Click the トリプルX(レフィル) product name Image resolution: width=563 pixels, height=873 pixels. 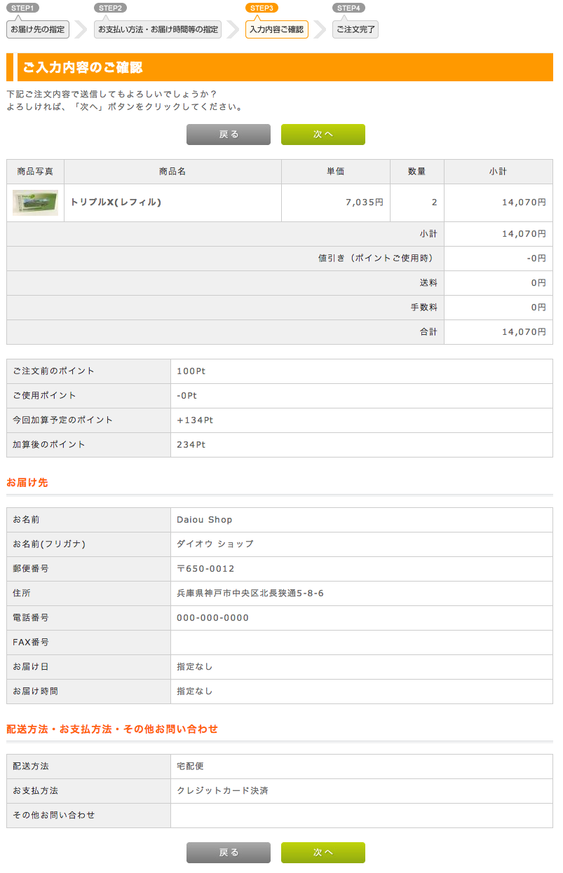coord(116,202)
